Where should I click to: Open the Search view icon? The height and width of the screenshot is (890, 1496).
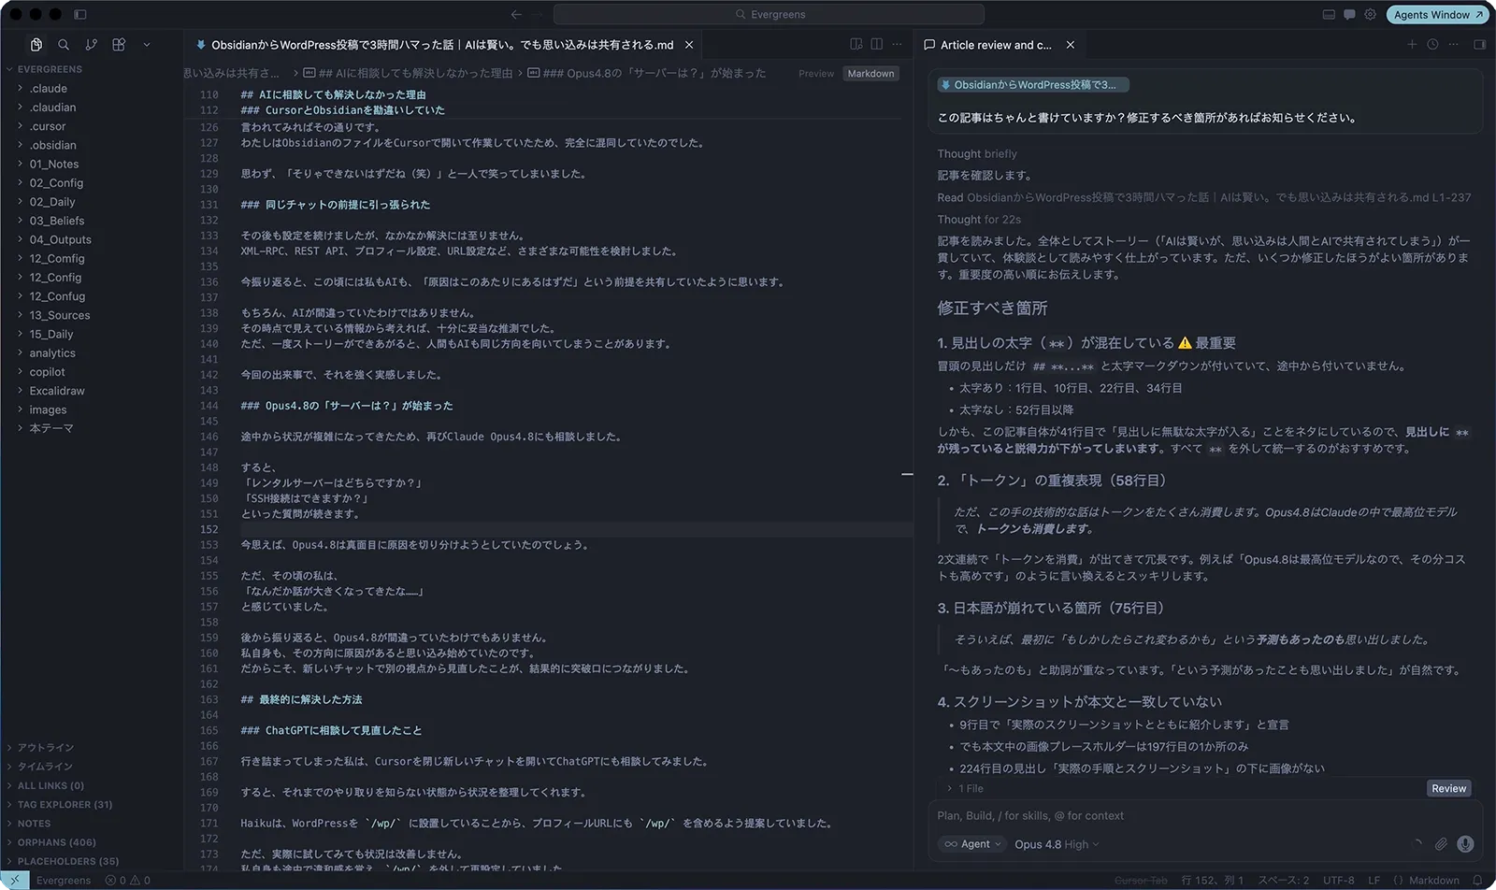(x=64, y=44)
